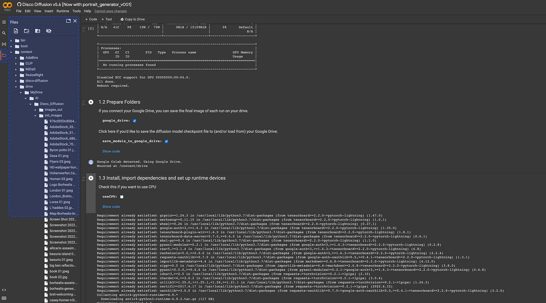
Task: Expand the boot folder
Action: pyautogui.click(x=11, y=46)
